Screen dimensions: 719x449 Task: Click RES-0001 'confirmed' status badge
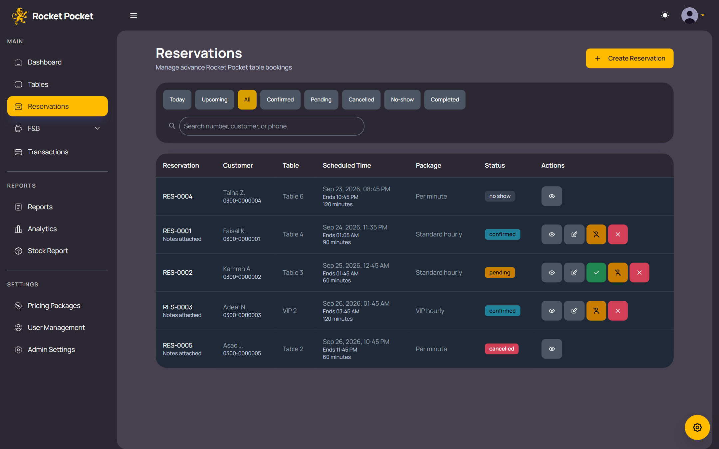502,234
